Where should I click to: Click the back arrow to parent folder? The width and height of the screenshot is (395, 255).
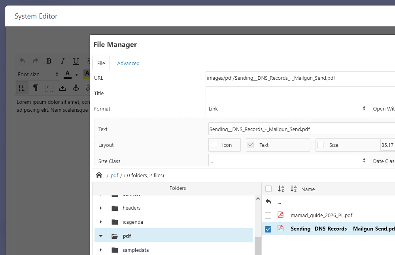[x=268, y=202]
